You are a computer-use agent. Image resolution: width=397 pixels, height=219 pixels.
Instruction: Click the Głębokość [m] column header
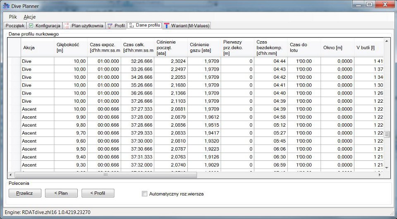[x=70, y=47]
